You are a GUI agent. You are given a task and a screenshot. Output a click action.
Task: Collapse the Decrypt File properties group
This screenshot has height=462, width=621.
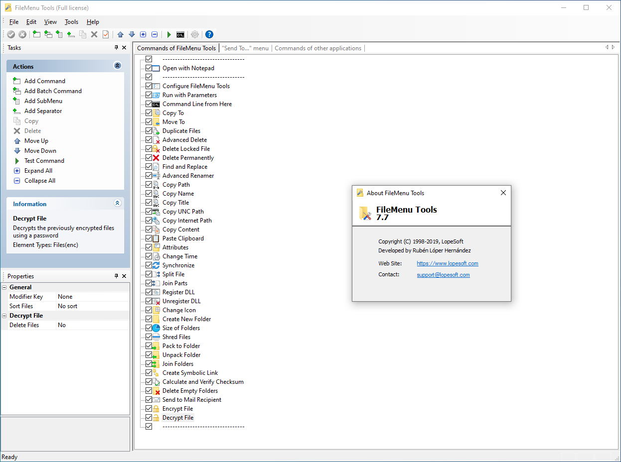[4, 316]
